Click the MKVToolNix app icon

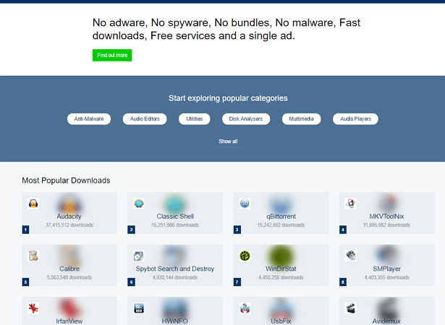point(350,204)
